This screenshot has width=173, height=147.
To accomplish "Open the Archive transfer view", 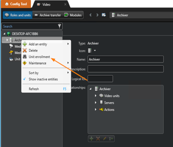I will pyautogui.click(x=47, y=15).
